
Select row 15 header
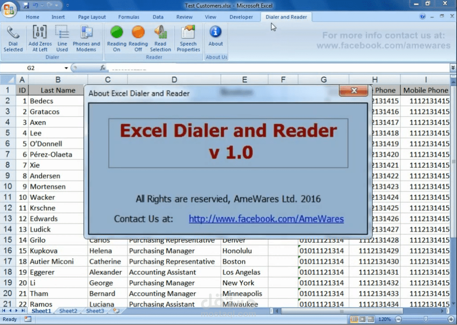pos(8,240)
